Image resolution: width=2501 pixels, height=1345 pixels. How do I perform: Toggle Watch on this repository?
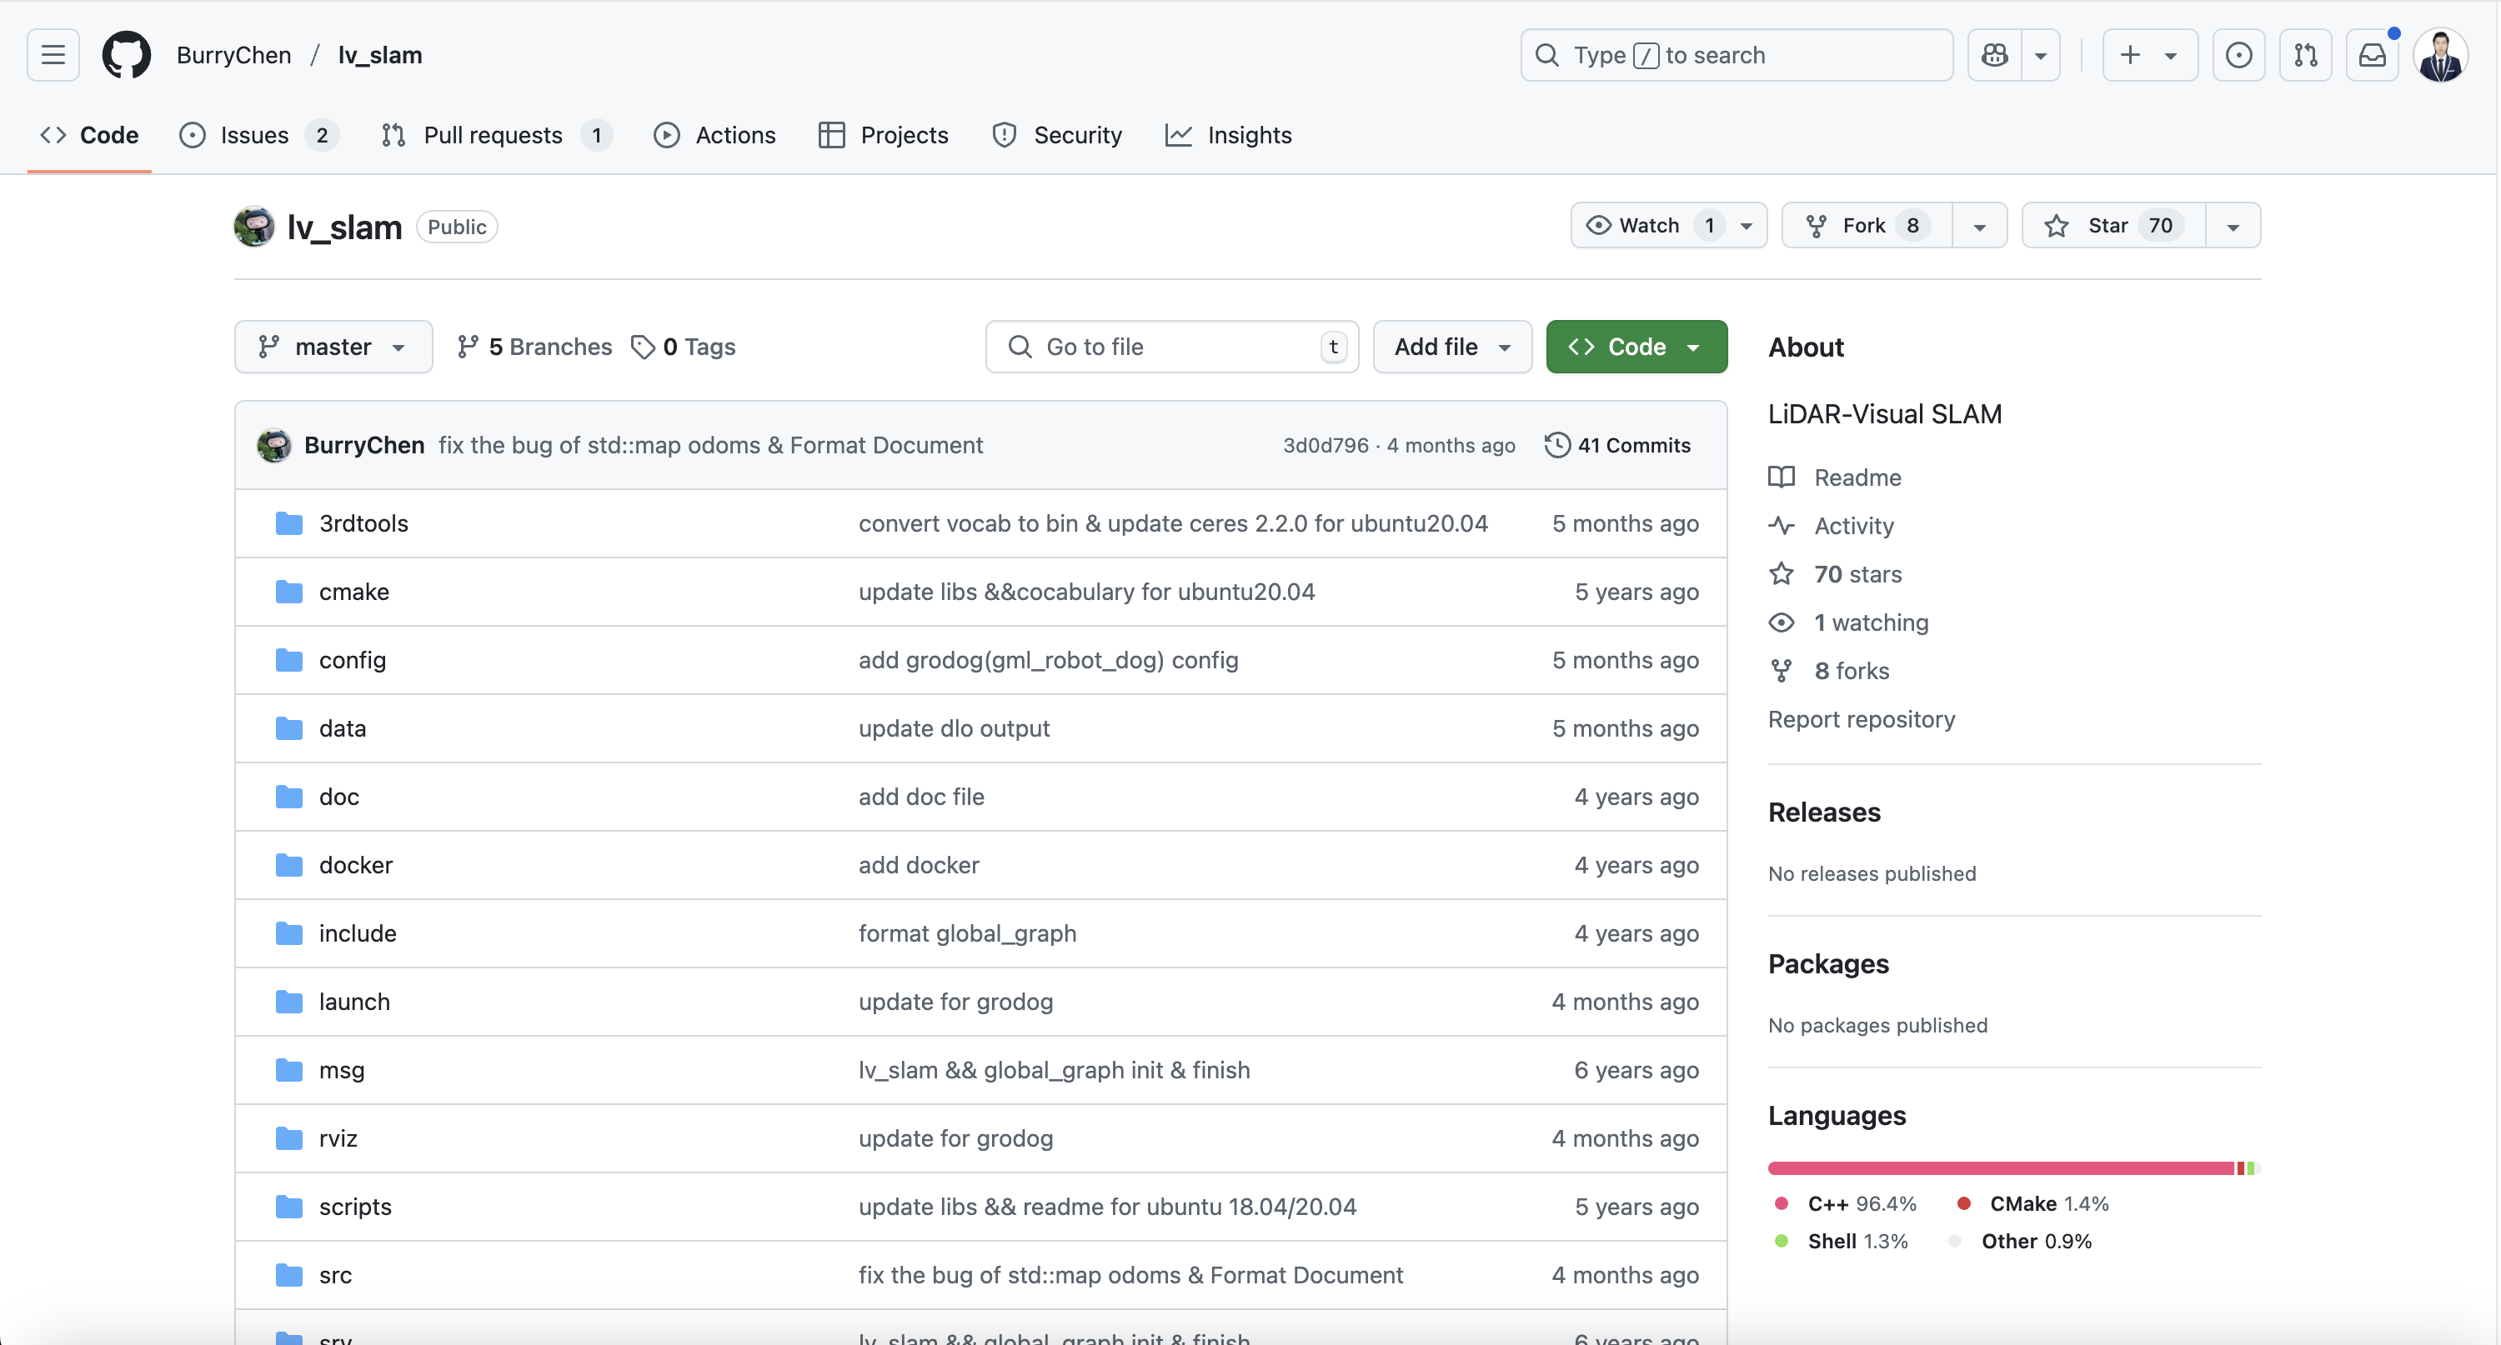click(1648, 225)
